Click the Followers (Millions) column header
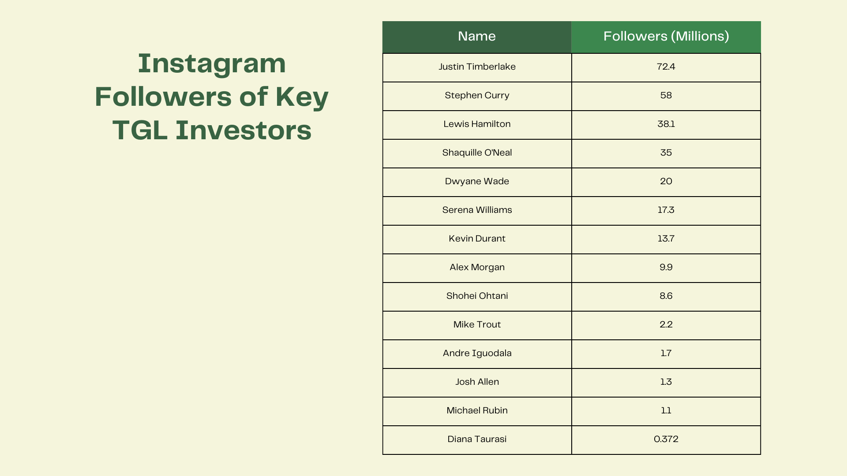The height and width of the screenshot is (476, 847). coord(666,36)
